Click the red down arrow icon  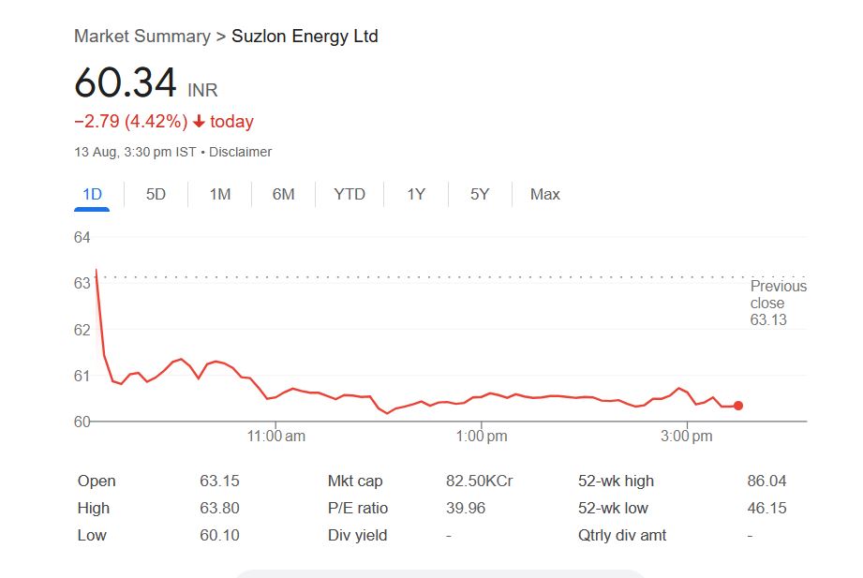[199, 122]
